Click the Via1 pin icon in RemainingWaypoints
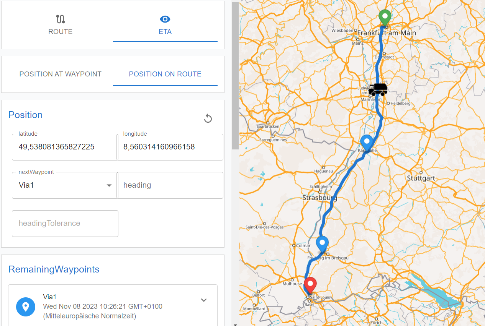This screenshot has width=485, height=326. [25, 307]
